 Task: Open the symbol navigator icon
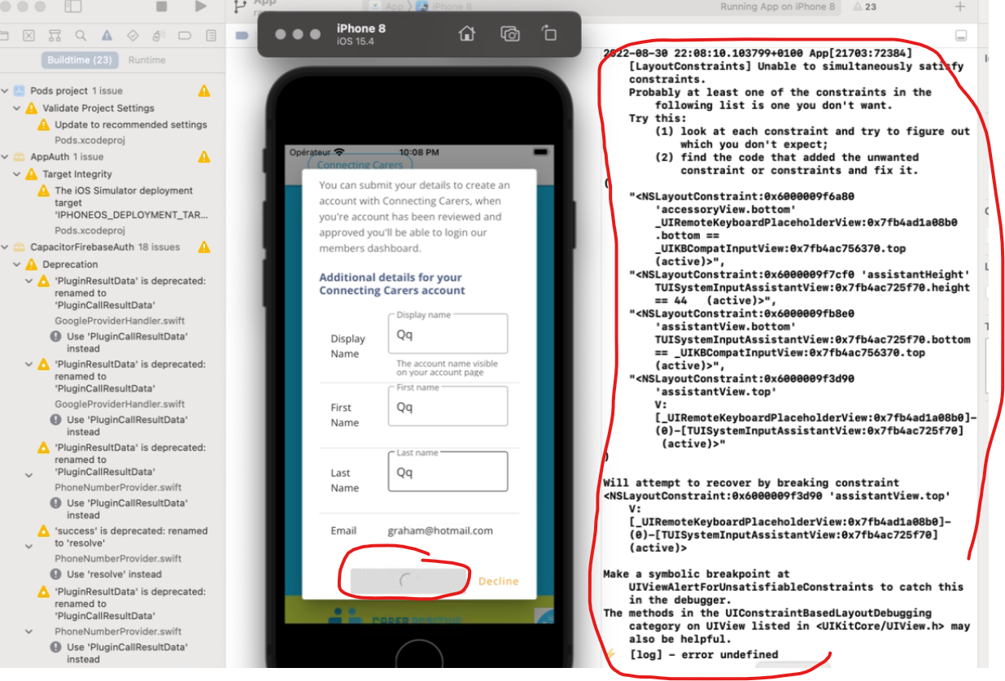pyautogui.click(x=55, y=36)
